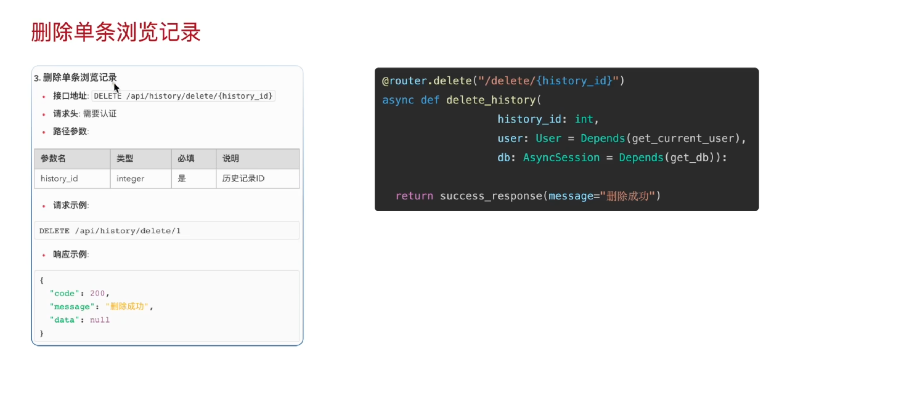Click the 请求示例 label
The image size is (917, 397).
70,206
